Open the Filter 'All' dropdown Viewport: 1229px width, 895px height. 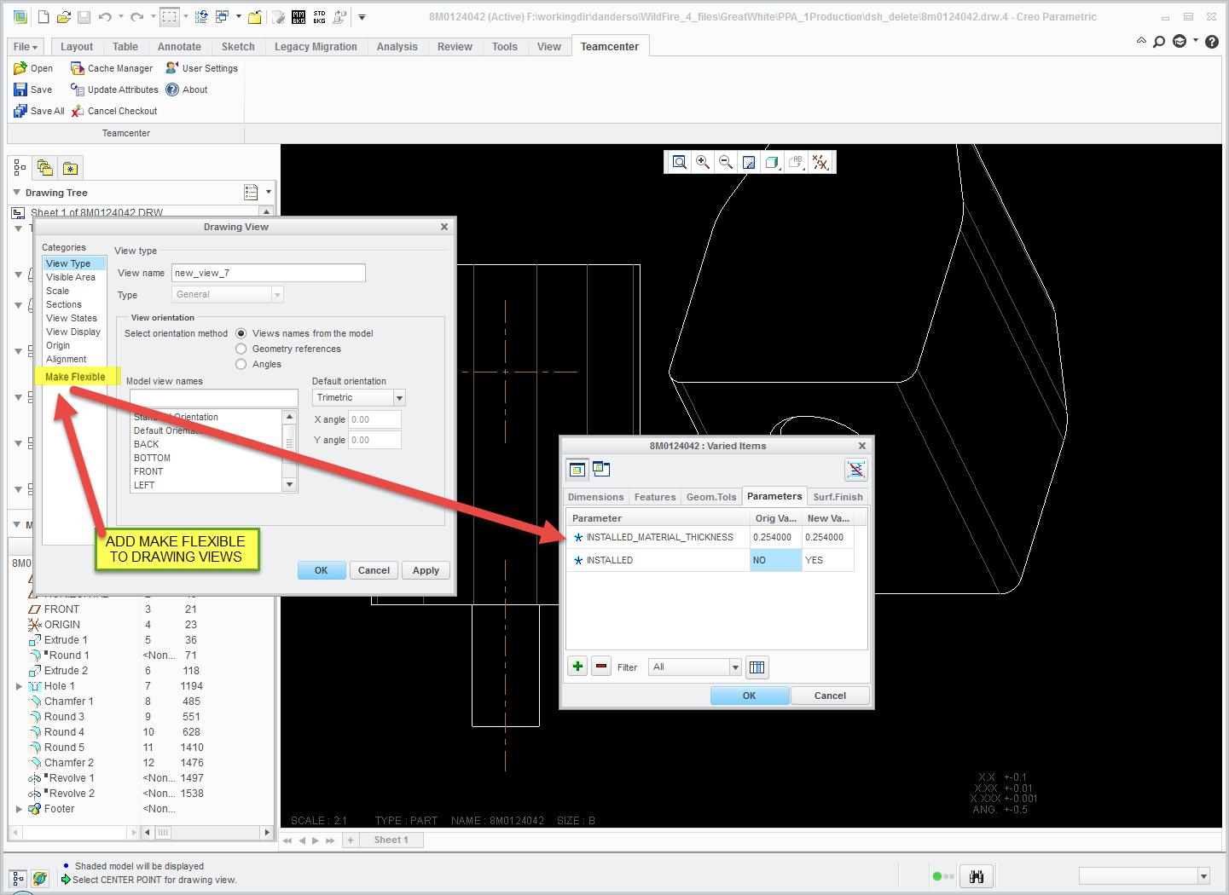[734, 667]
